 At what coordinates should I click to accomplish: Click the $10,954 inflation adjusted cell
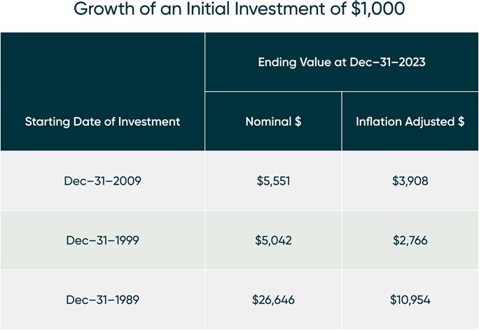click(410, 300)
